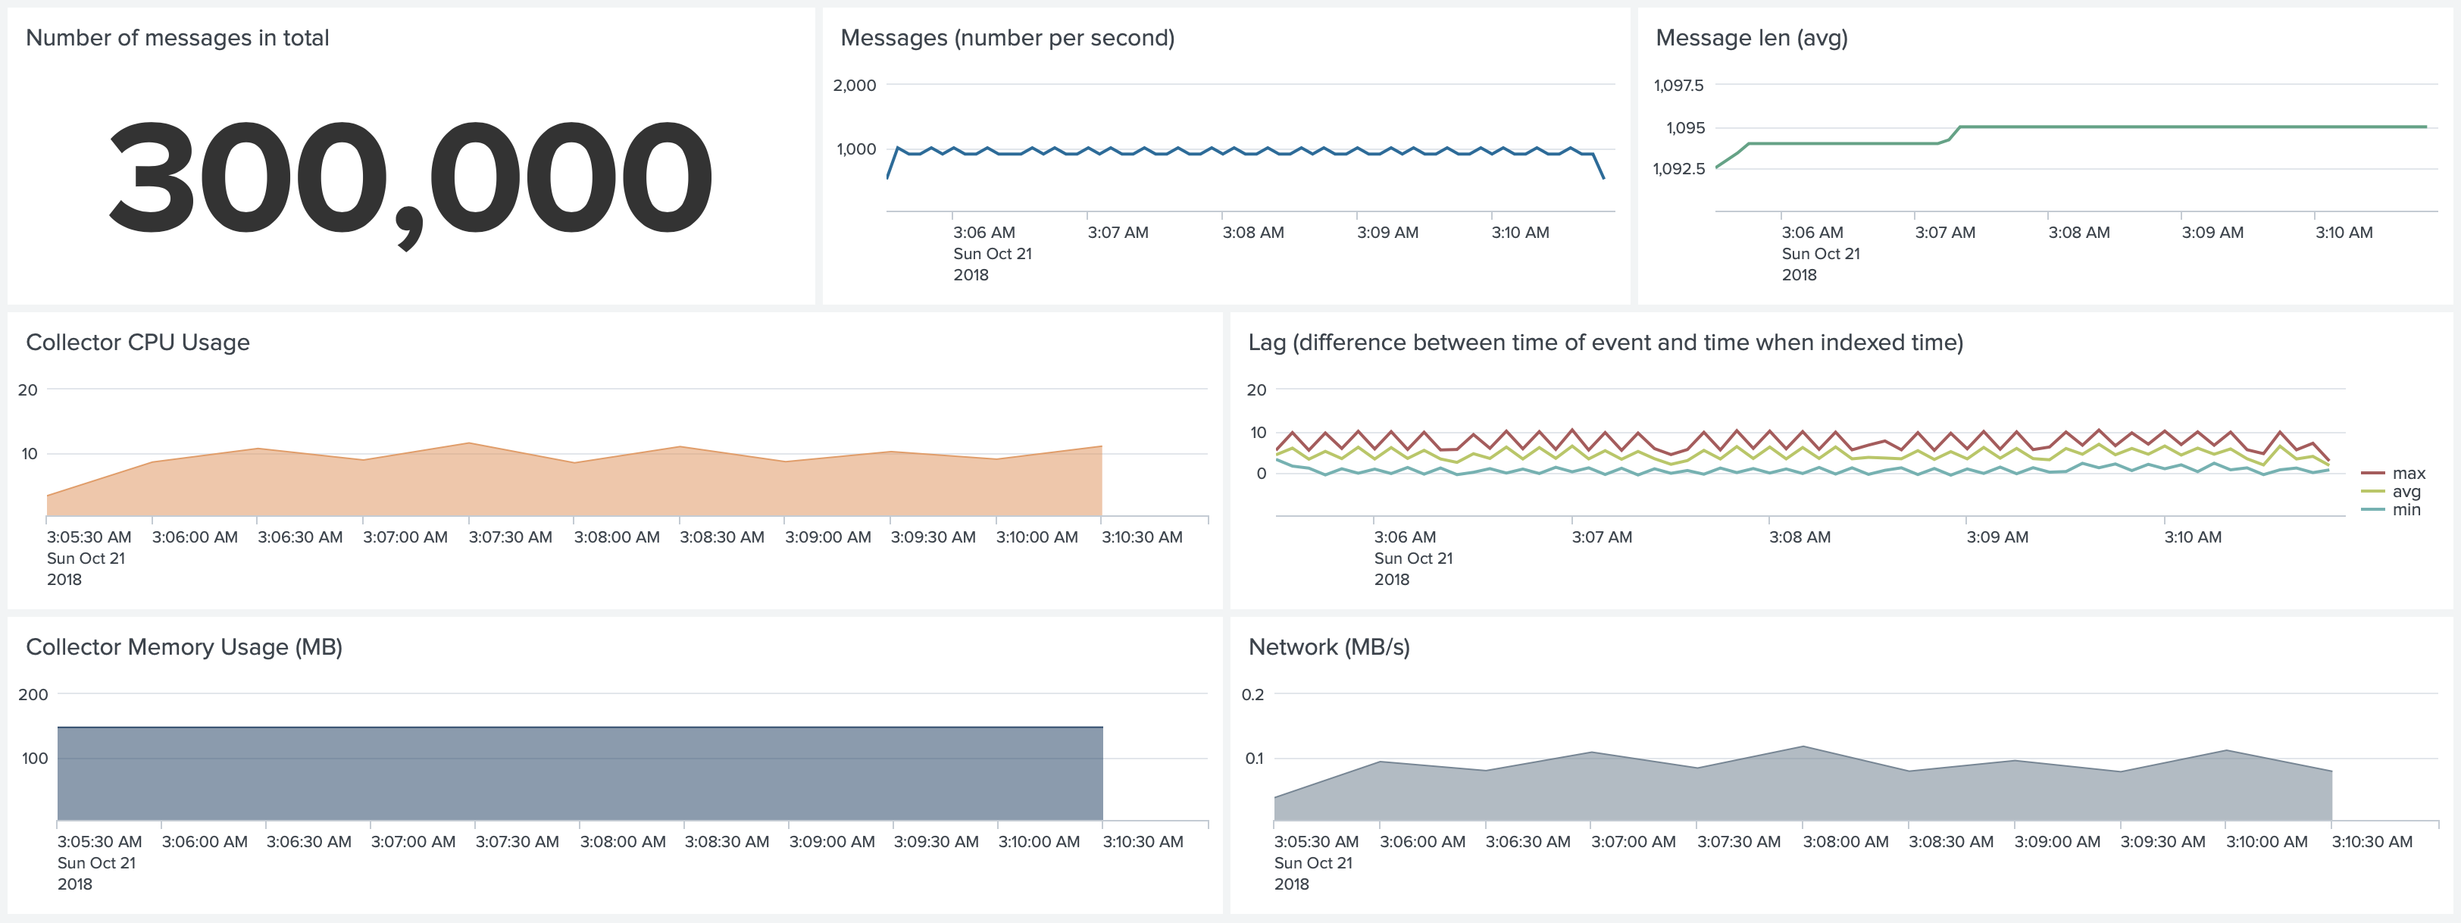Viewport: 2461px width, 923px height.
Task: Toggle the min series in Lag legend
Action: coord(2406,509)
